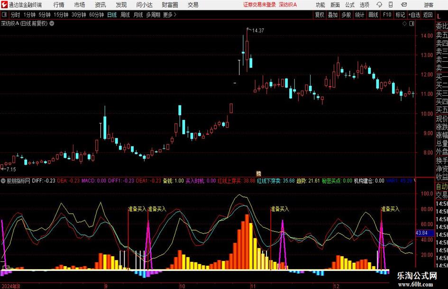Click the 多股 toolbar button
This screenshot has height=289, width=448.
click(346, 15)
